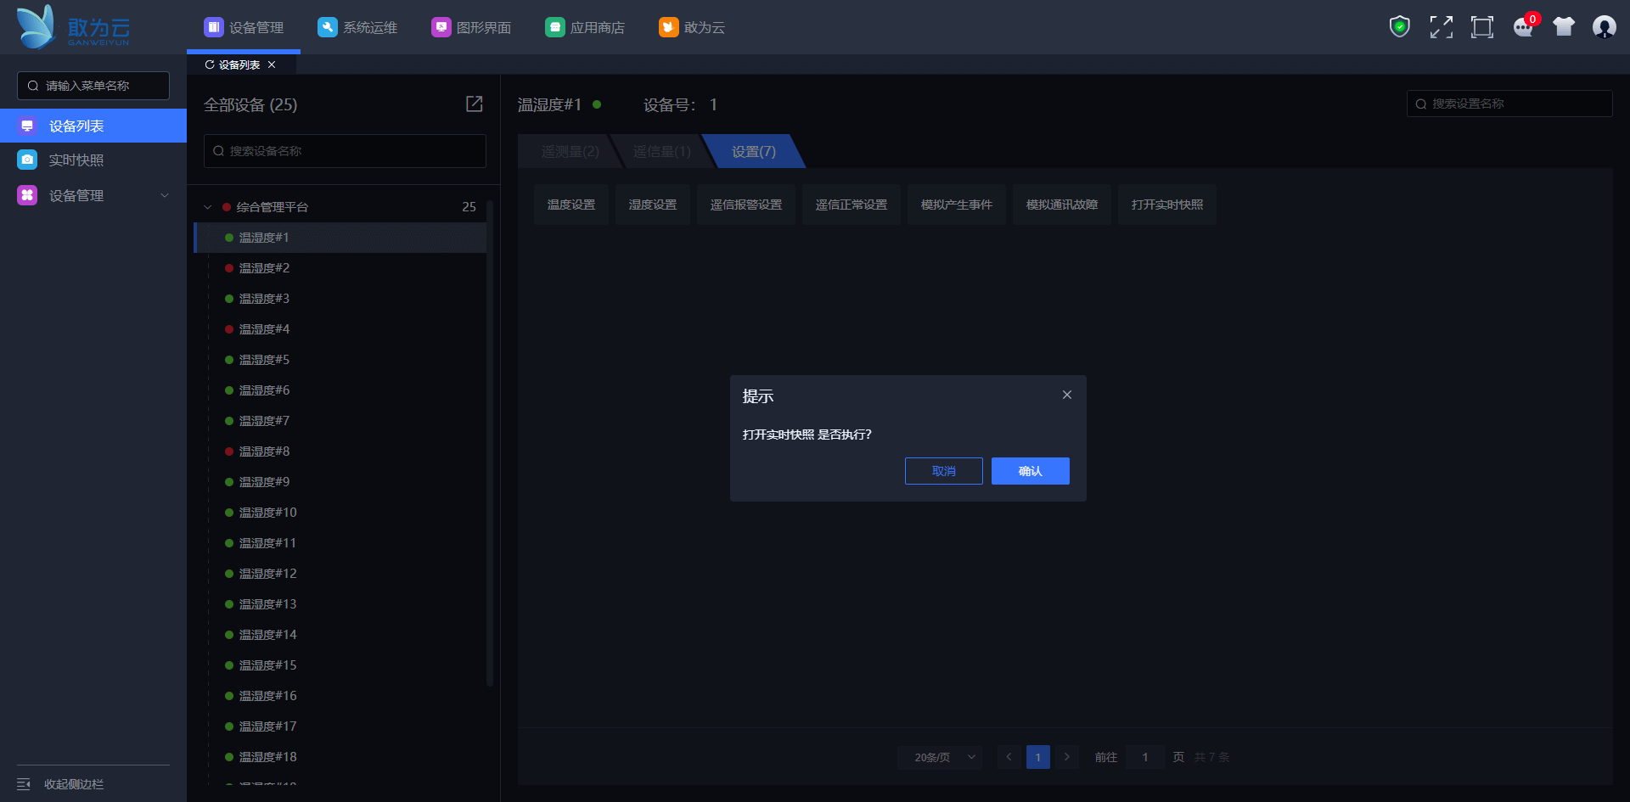Expand the 设备管理 sidebar submenu
Image resolution: width=1630 pixels, height=802 pixels.
point(165,195)
